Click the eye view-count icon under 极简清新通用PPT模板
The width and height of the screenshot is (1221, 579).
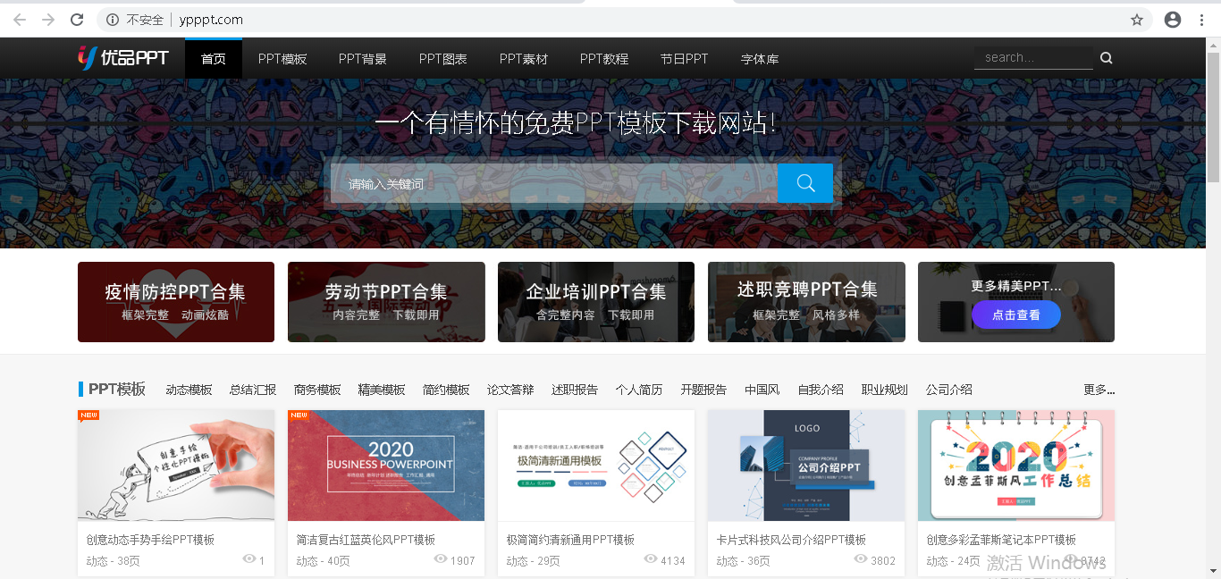650,558
